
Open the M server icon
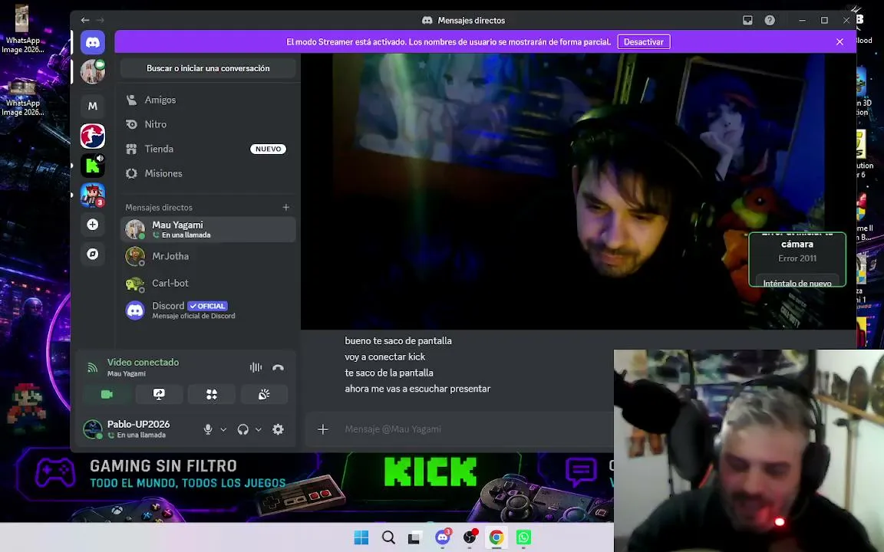92,106
